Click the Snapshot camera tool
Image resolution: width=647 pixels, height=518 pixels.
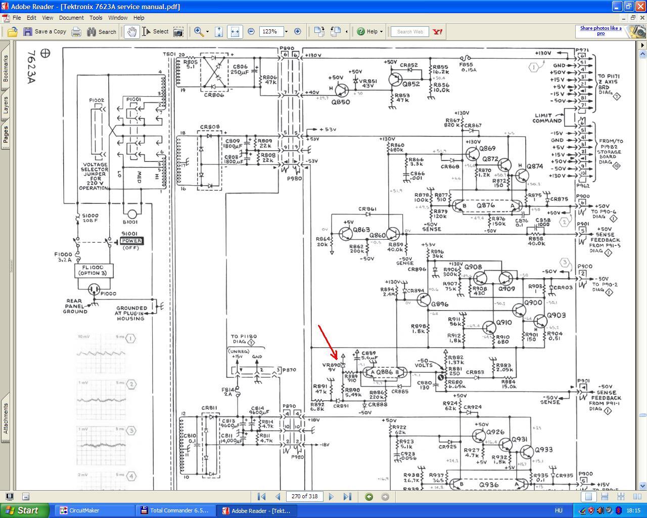tap(178, 32)
